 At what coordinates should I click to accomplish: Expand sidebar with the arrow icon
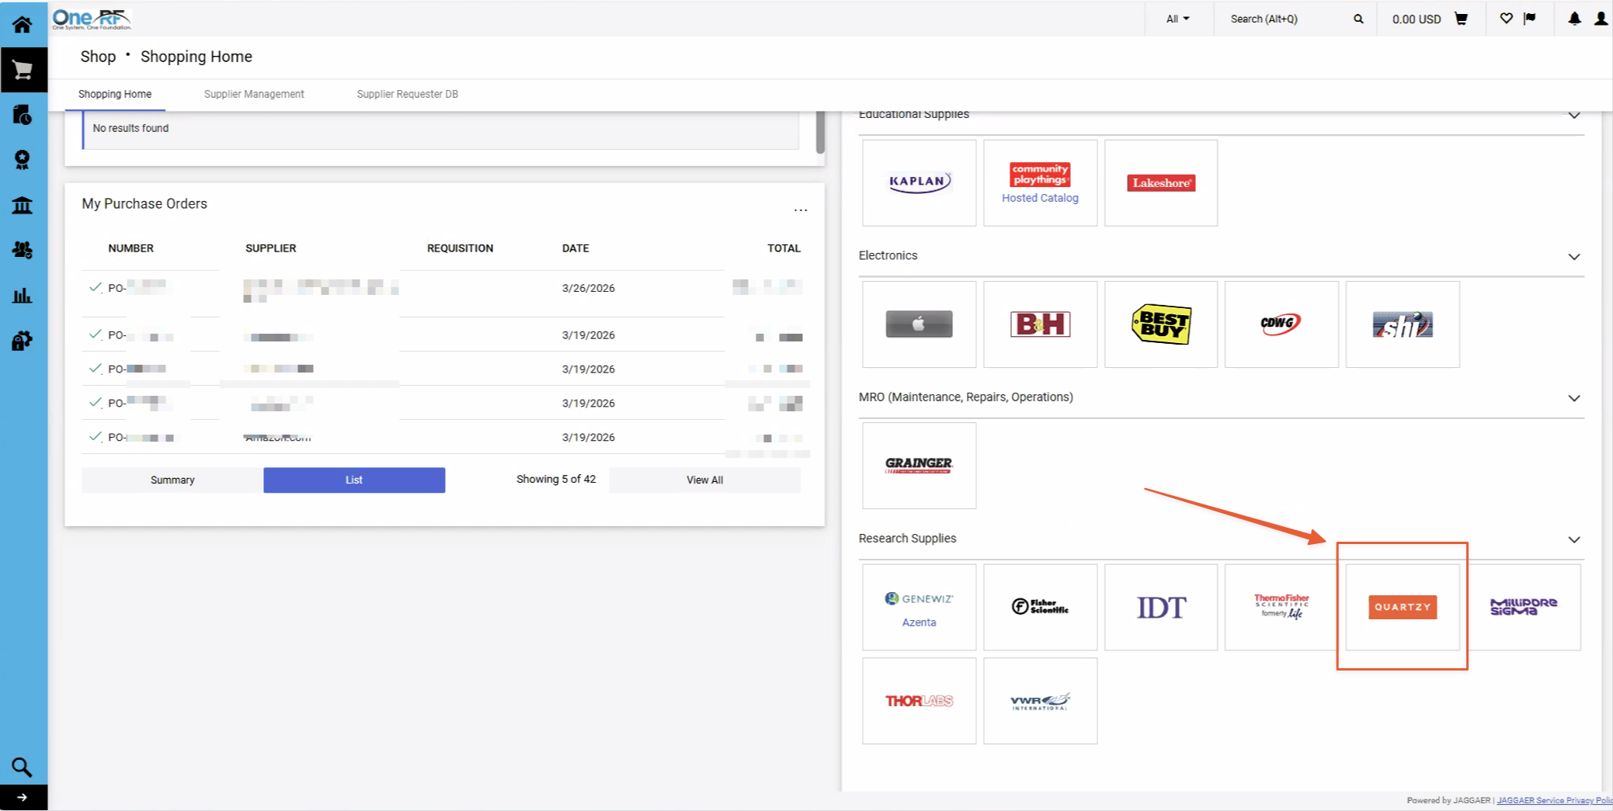tap(23, 797)
